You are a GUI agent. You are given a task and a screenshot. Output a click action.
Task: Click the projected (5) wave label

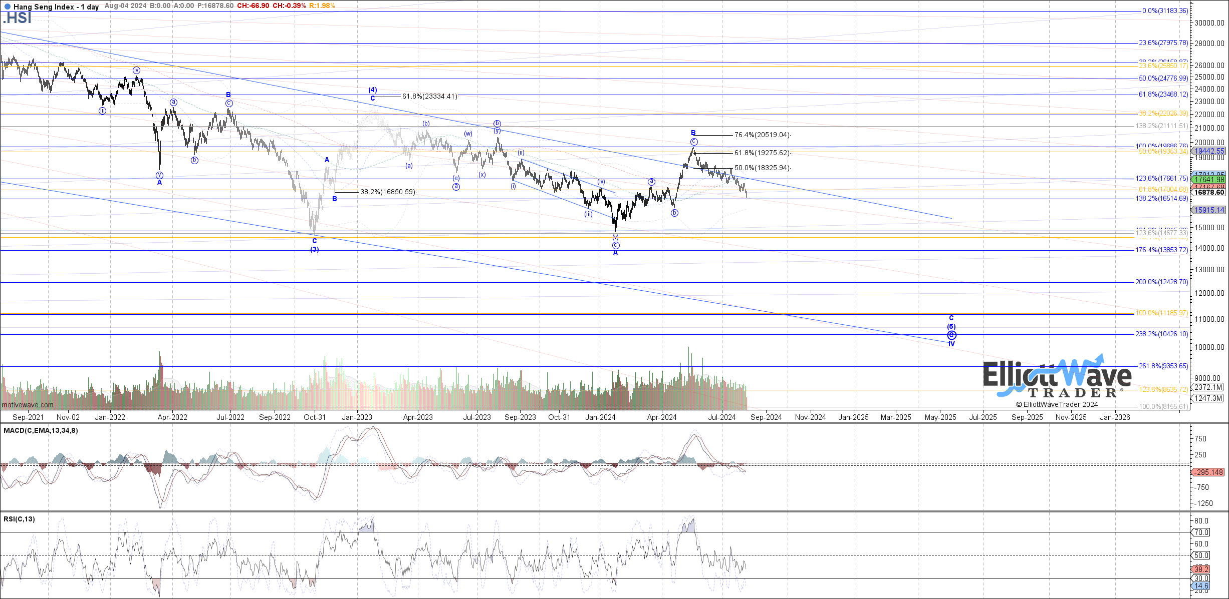click(x=951, y=326)
